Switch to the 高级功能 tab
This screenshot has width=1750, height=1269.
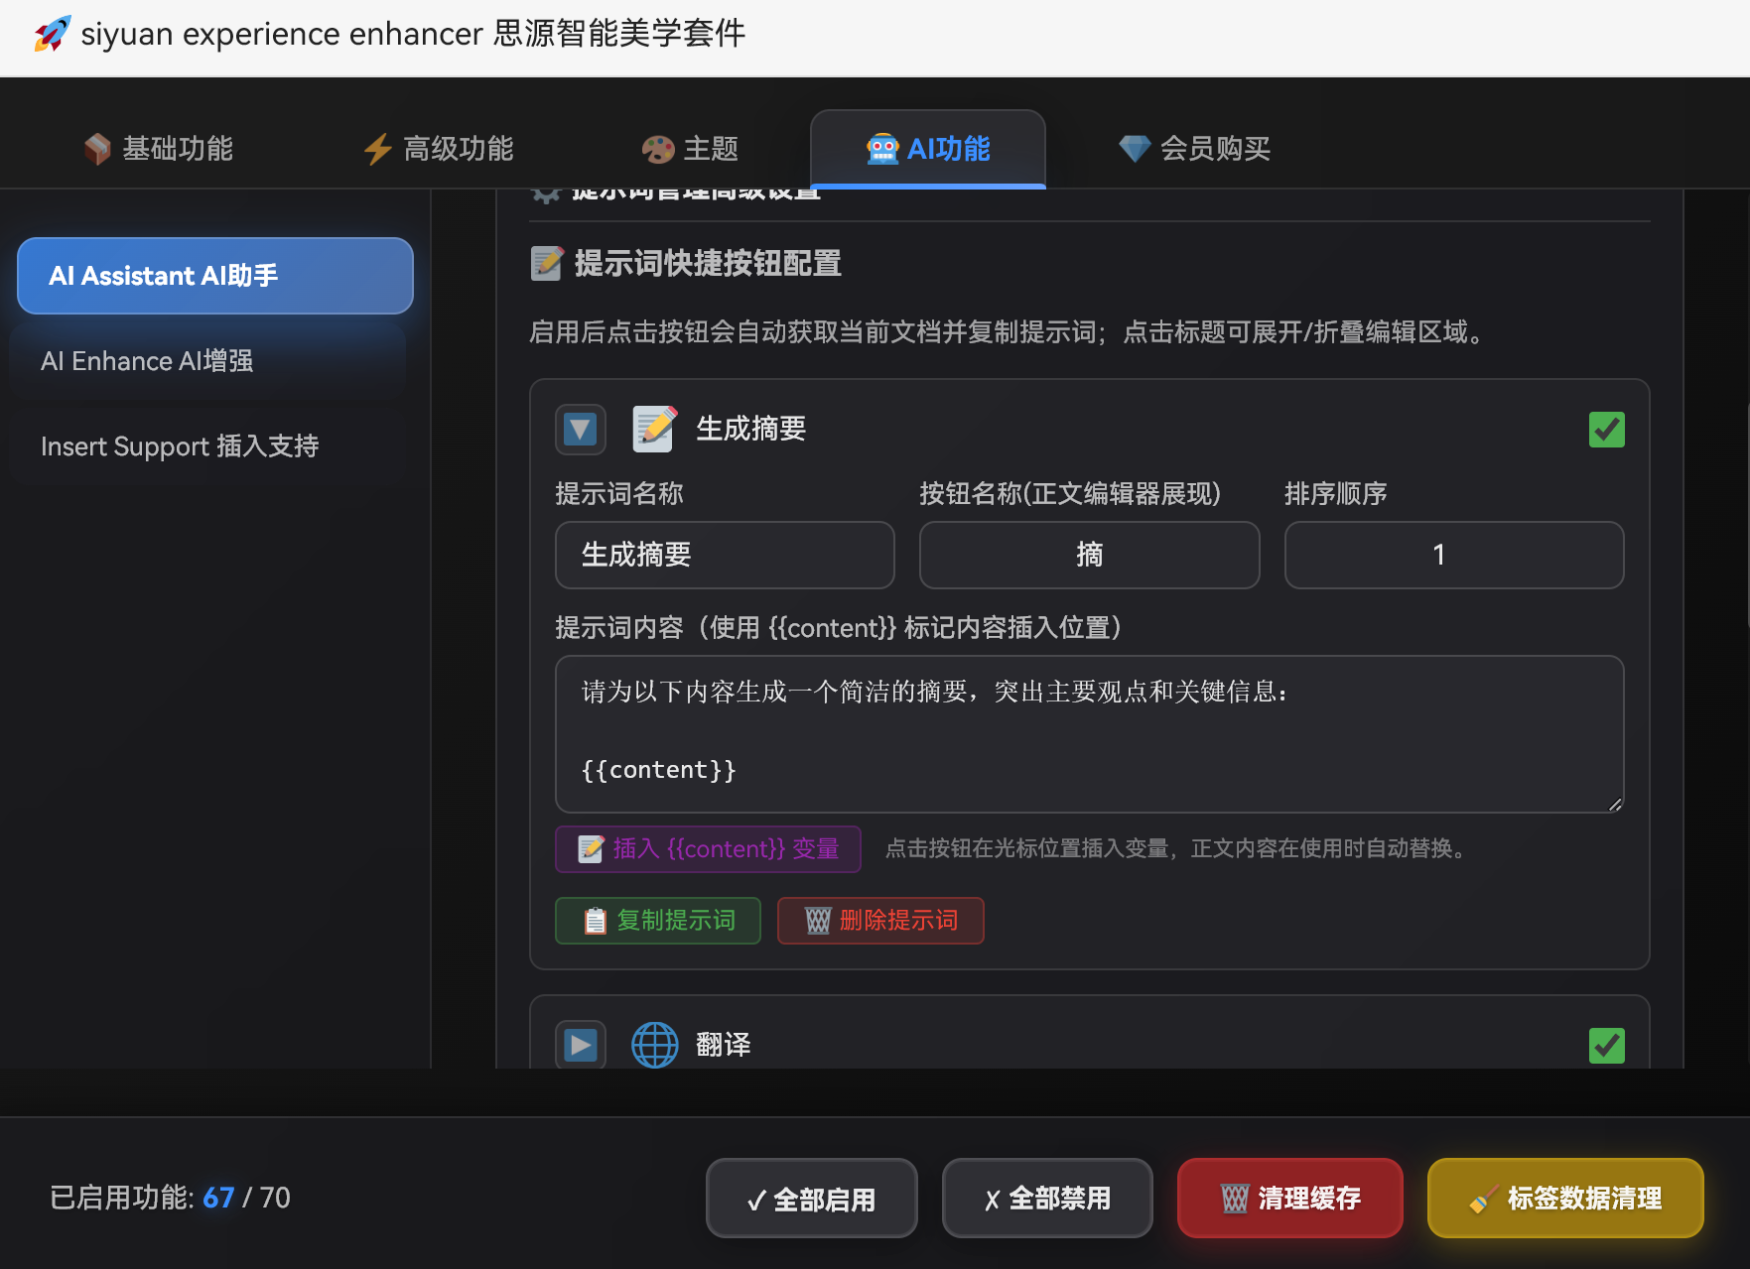click(439, 149)
